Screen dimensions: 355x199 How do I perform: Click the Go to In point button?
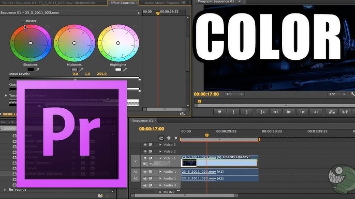pyautogui.click(x=262, y=112)
